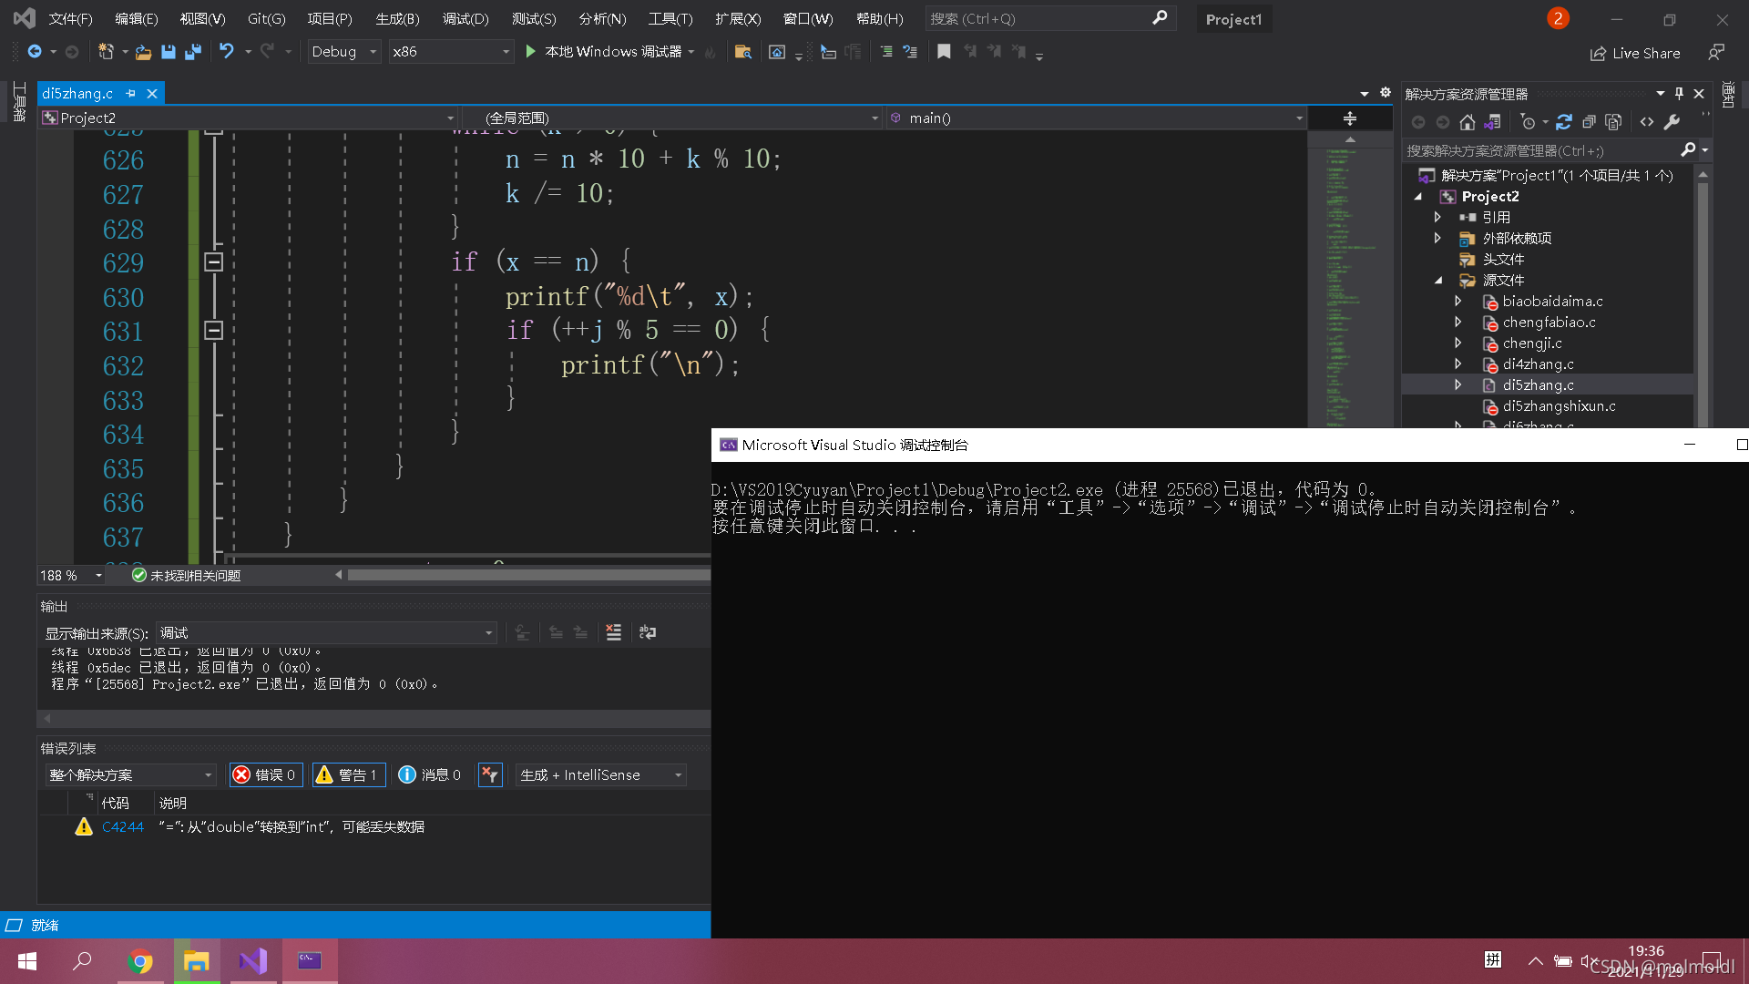Open the 整个解决方案 scope dropdown
Screen dimensions: 1749x984
coord(130,774)
